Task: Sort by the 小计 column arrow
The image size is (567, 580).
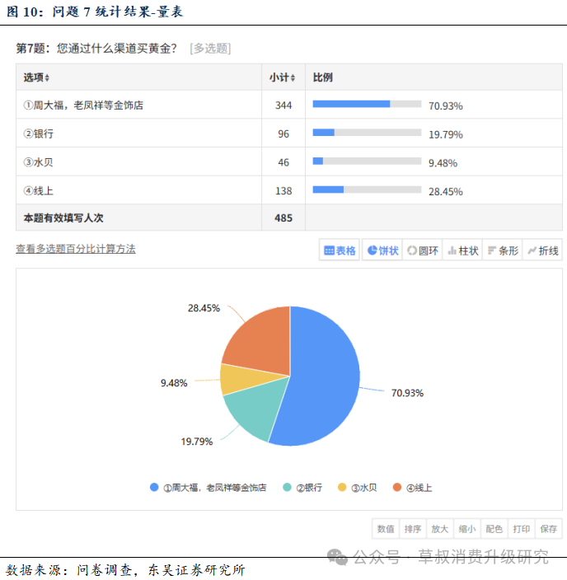Action: point(293,77)
